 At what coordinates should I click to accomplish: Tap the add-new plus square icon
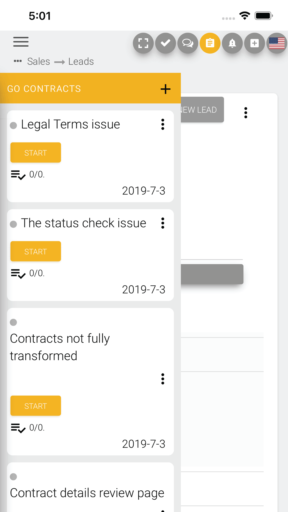(254, 43)
